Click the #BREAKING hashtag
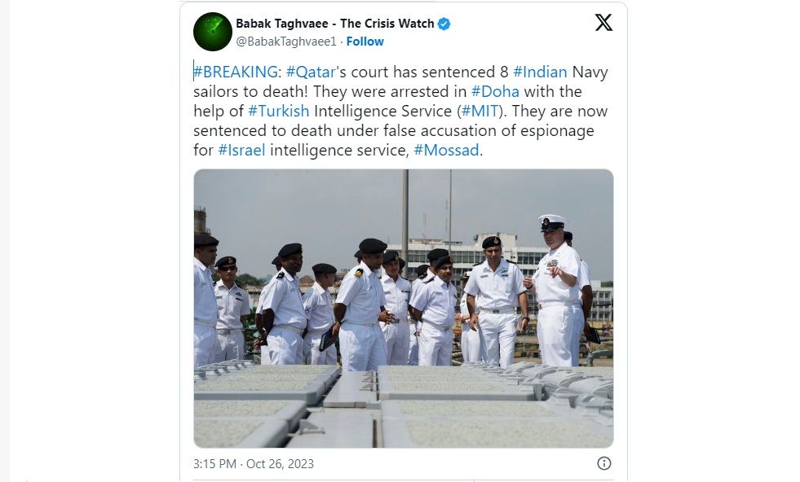The image size is (800, 482). click(235, 72)
